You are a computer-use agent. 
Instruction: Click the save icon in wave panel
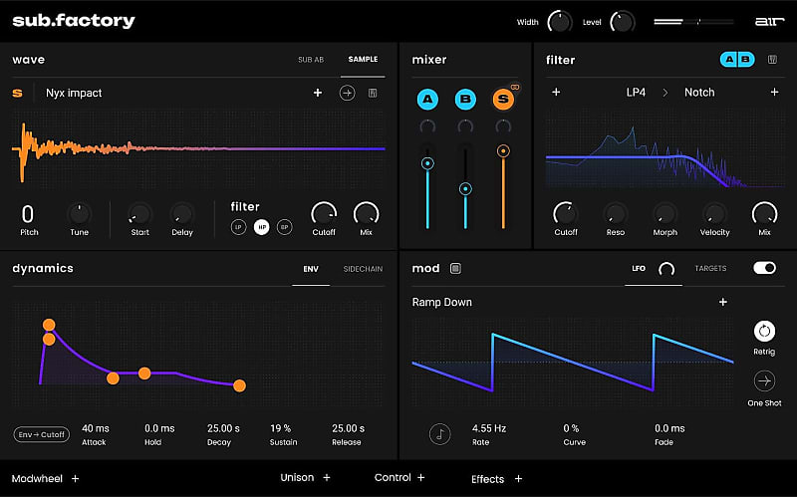click(x=373, y=93)
